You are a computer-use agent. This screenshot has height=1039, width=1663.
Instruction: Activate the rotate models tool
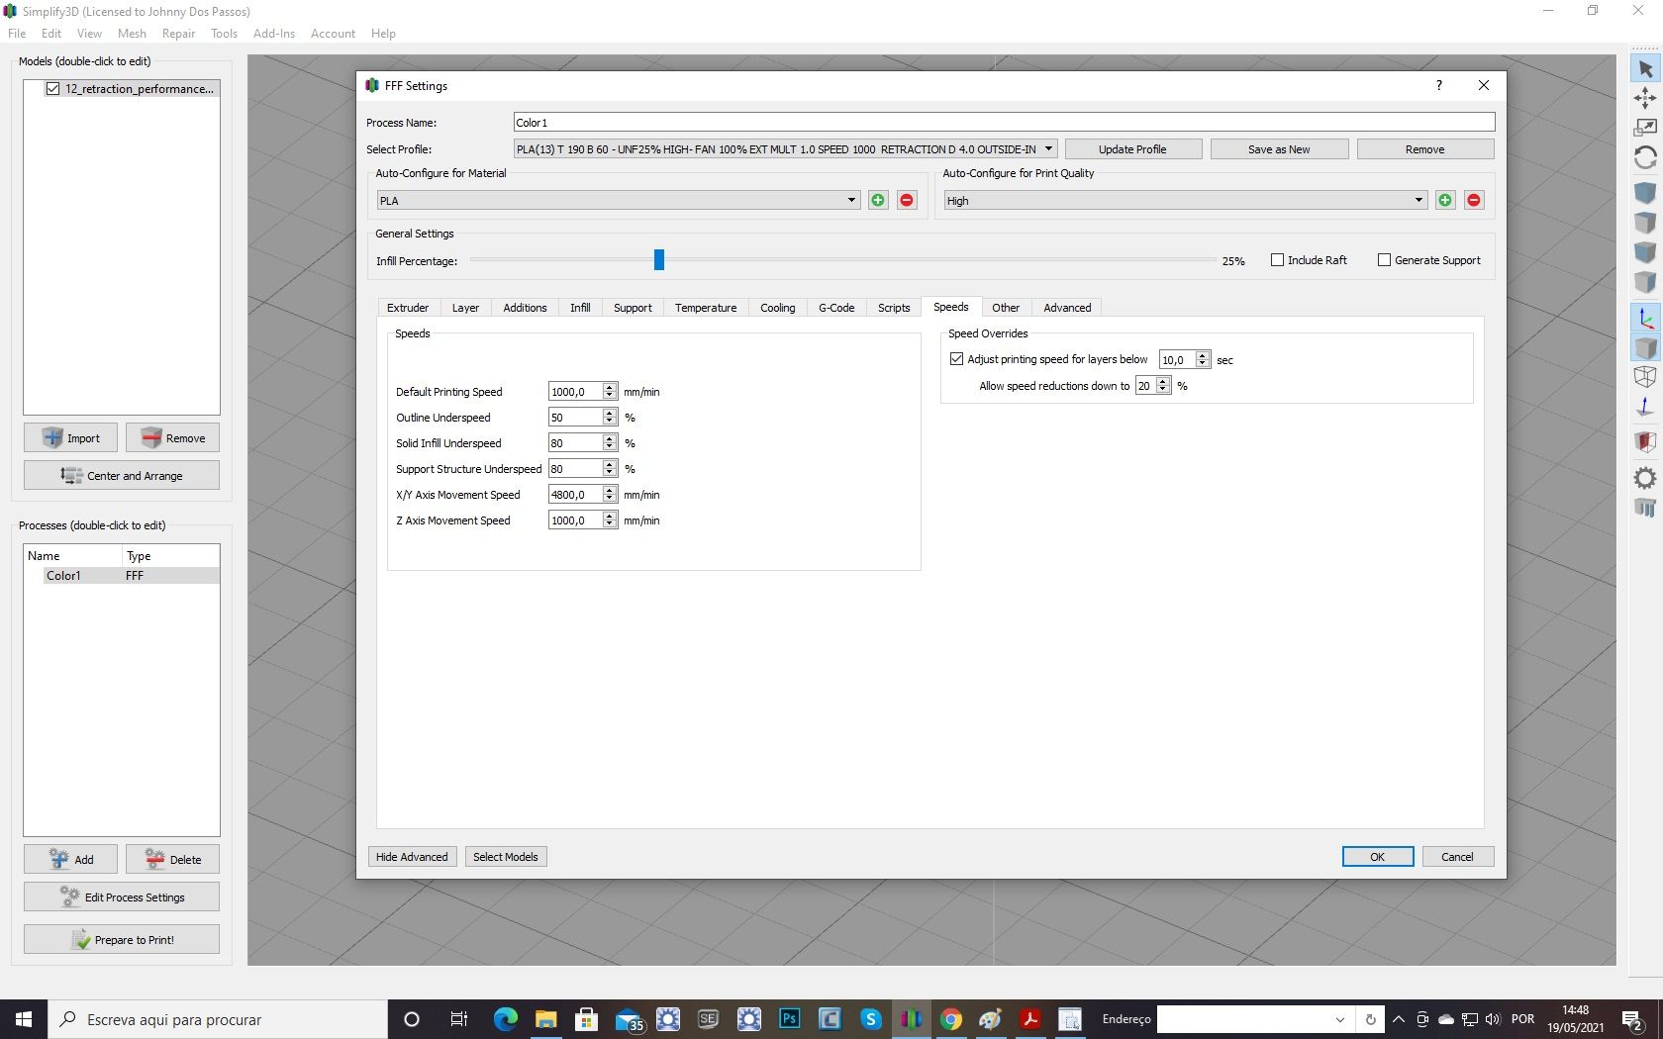point(1645,157)
